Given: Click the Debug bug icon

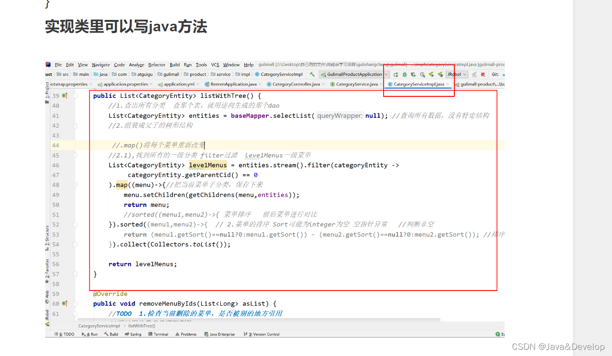Looking at the screenshot, I should click(x=405, y=75).
